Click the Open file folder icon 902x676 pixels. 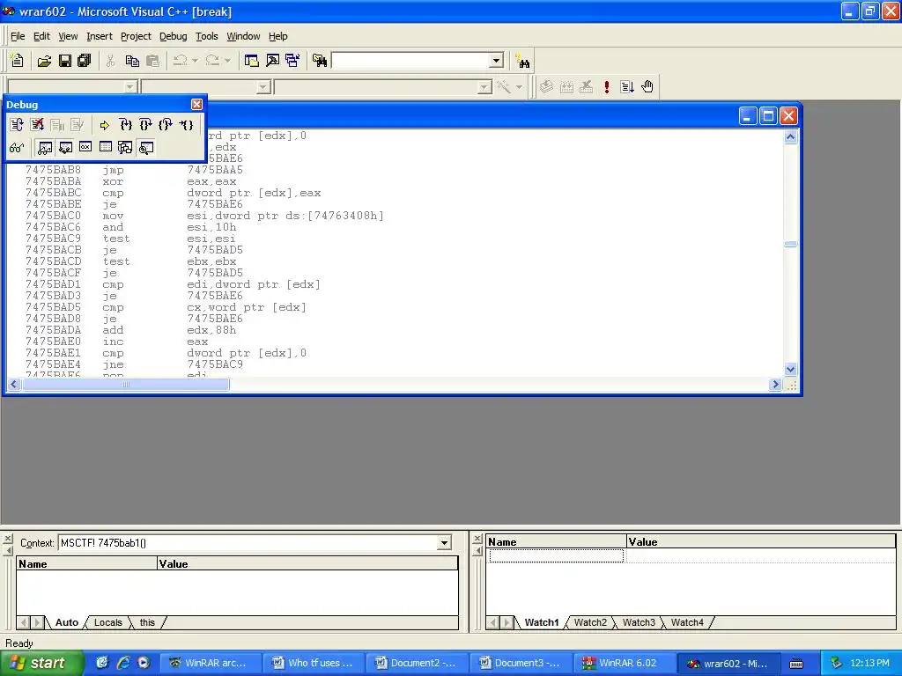point(44,61)
